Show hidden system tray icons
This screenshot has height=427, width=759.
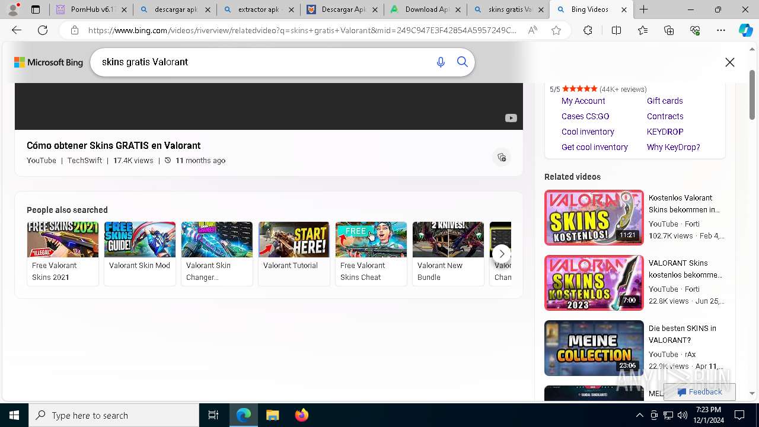(639, 415)
